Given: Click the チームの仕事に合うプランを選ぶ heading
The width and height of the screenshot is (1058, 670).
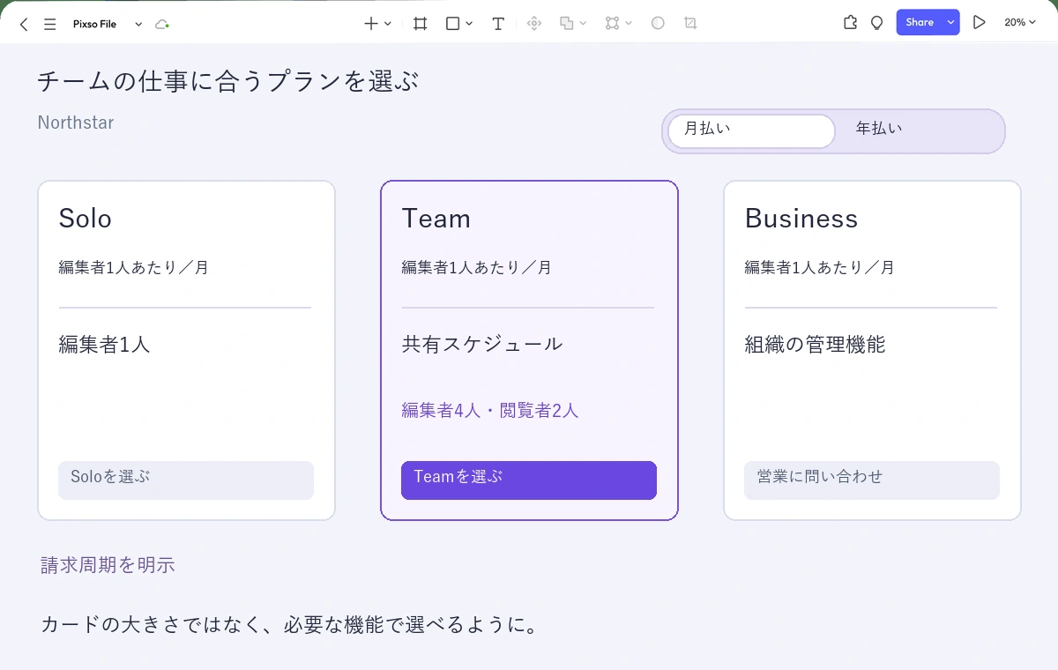Looking at the screenshot, I should [227, 82].
